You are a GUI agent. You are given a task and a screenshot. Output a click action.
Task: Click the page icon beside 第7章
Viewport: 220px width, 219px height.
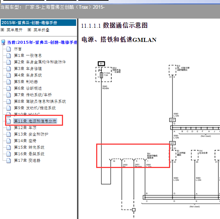[x=9, y=95]
